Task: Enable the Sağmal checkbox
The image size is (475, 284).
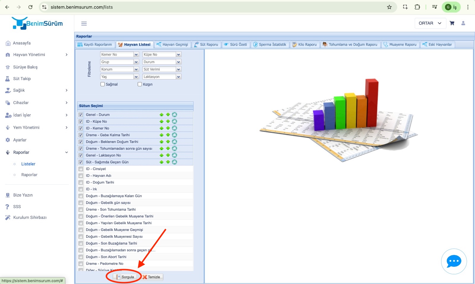Action: (103, 84)
